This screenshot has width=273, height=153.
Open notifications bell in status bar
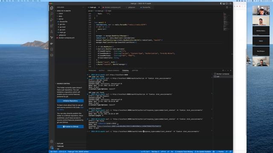230,152
